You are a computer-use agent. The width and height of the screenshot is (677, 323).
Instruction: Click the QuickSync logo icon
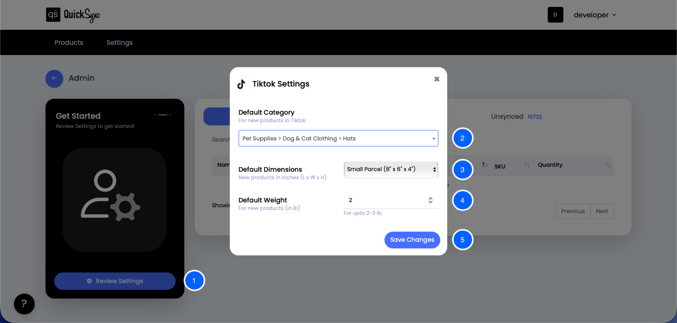pos(53,15)
